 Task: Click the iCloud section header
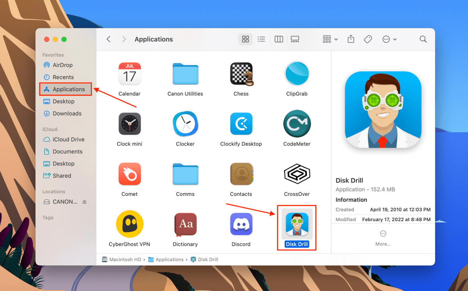click(x=50, y=129)
